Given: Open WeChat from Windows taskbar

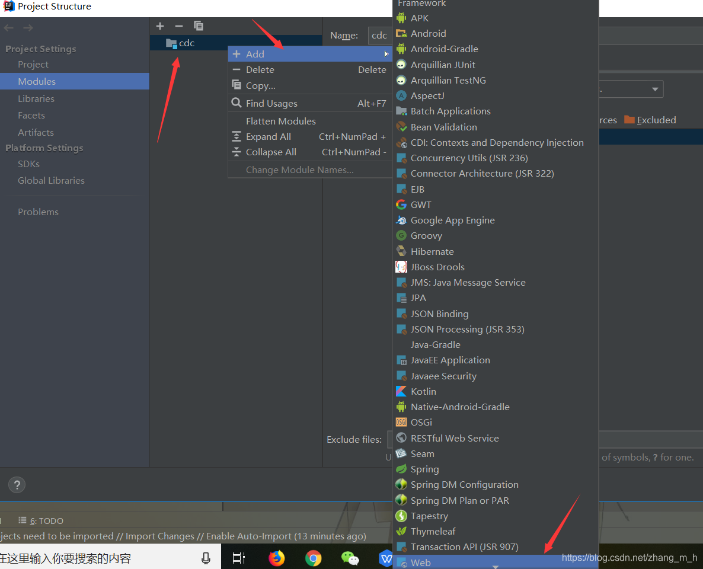Looking at the screenshot, I should (350, 558).
